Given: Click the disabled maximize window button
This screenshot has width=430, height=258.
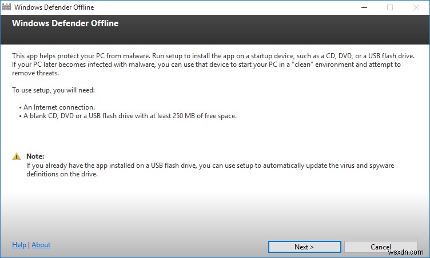Looking at the screenshot, I should [x=390, y=7].
